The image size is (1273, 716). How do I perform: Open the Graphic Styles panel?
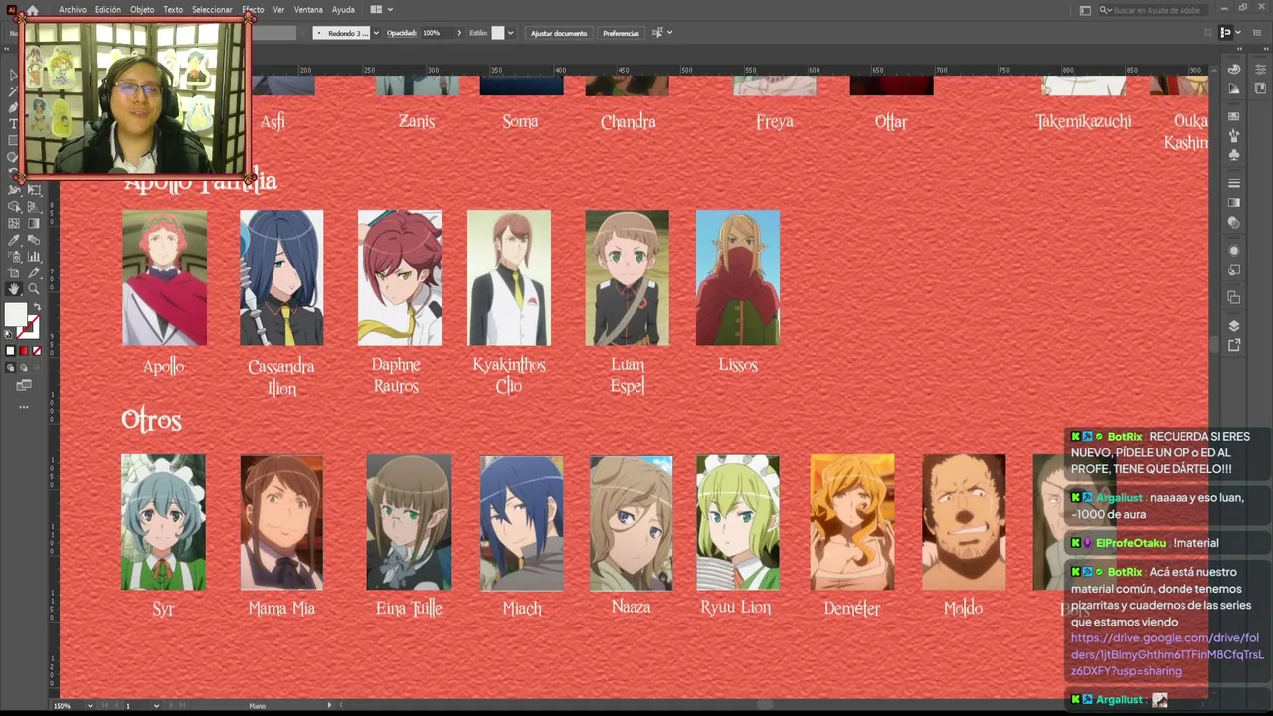[x=1234, y=270]
